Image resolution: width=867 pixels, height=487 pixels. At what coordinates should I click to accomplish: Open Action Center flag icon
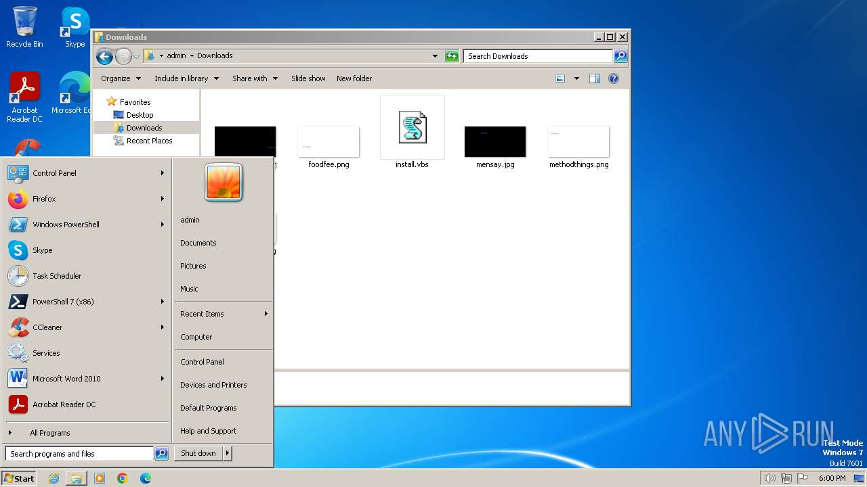[803, 478]
